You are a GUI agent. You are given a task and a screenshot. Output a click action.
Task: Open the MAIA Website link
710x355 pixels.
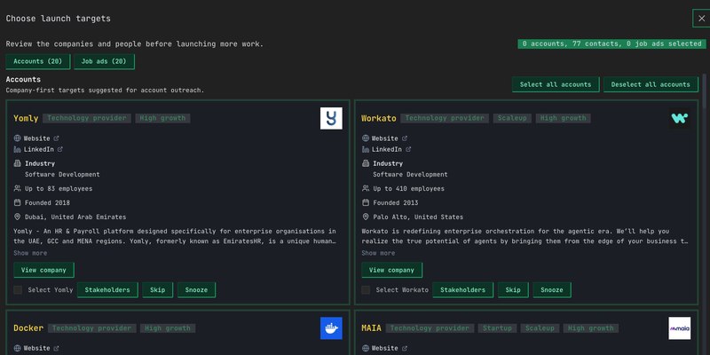385,348
